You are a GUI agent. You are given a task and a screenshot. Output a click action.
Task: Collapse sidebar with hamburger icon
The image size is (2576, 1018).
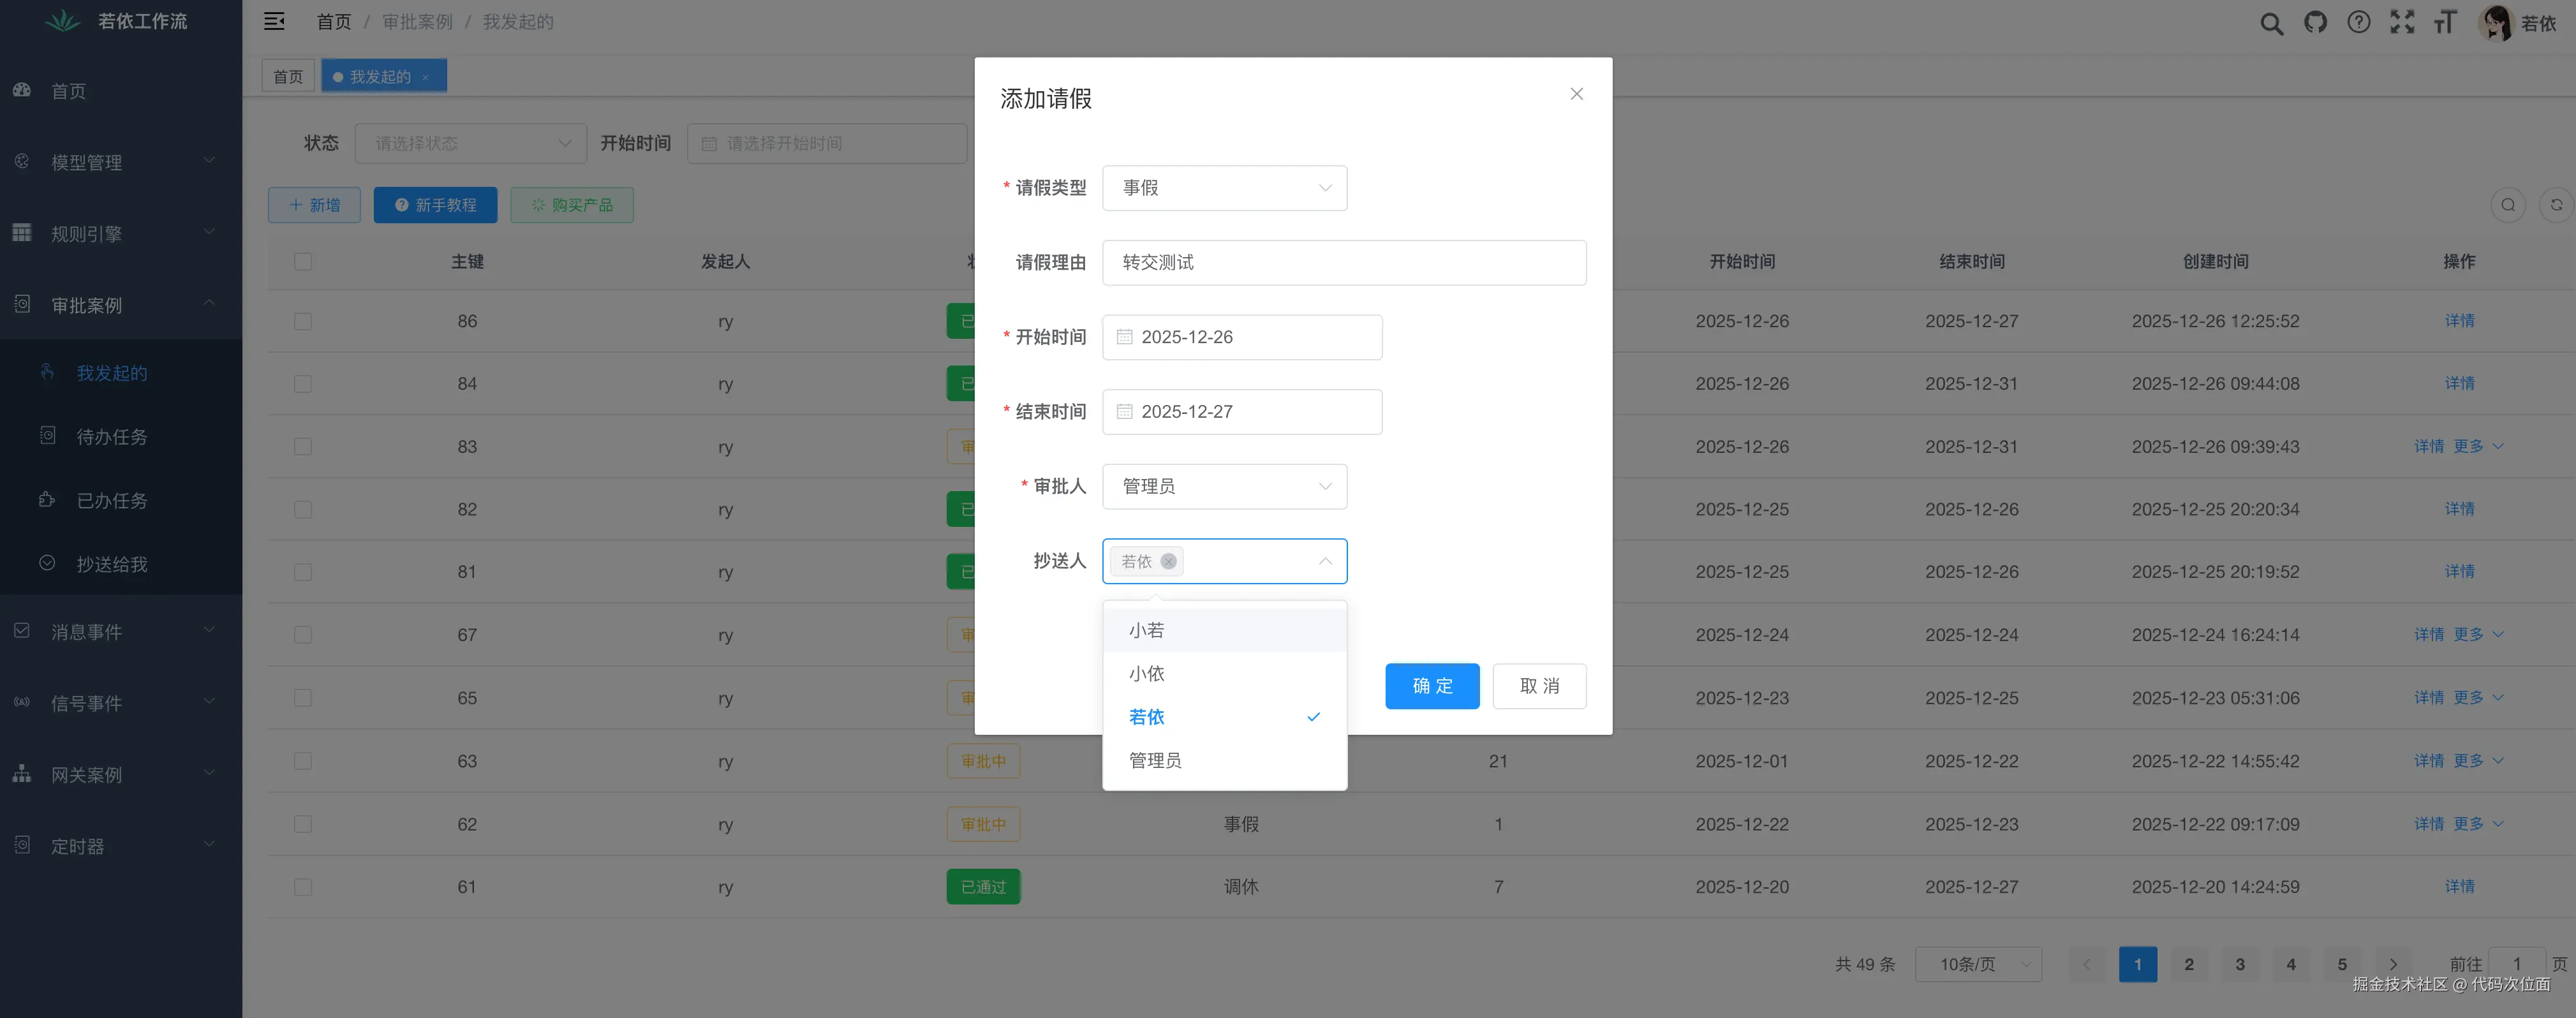pyautogui.click(x=274, y=21)
